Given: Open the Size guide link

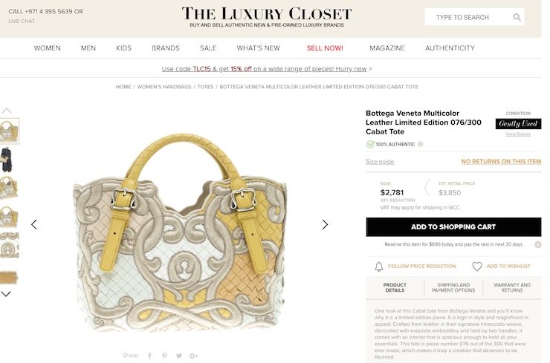Looking at the screenshot, I should [380, 162].
